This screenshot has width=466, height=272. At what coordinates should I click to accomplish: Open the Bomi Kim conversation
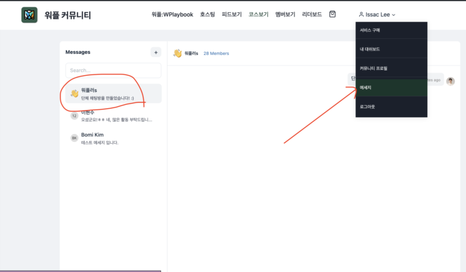coord(113,138)
